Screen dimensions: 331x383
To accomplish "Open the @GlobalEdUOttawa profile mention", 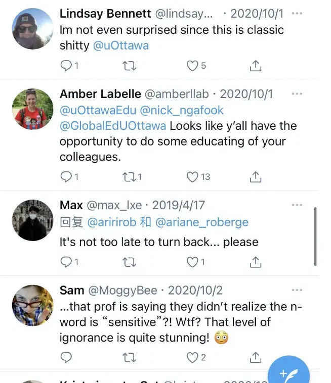I will [112, 126].
